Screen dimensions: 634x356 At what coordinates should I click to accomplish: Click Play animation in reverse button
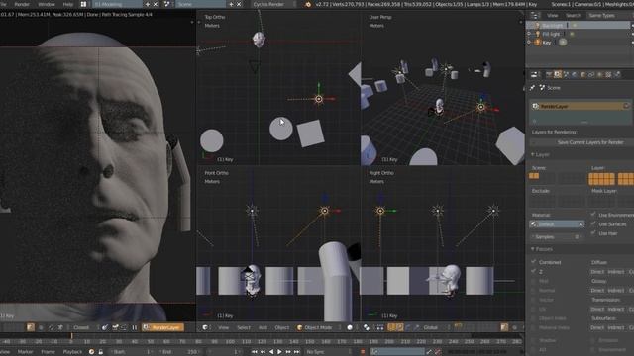point(270,352)
